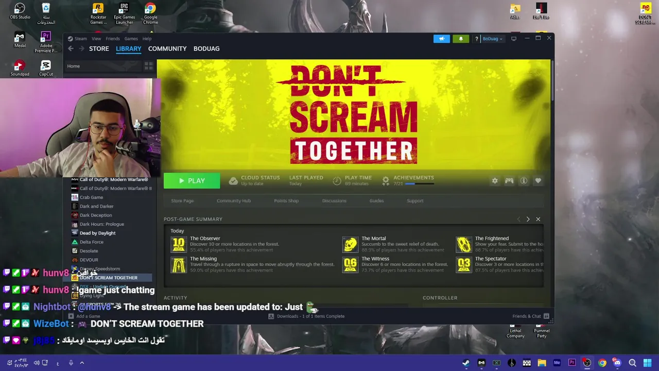Open the game info icon
Image resolution: width=659 pixels, height=371 pixels.
(524, 181)
